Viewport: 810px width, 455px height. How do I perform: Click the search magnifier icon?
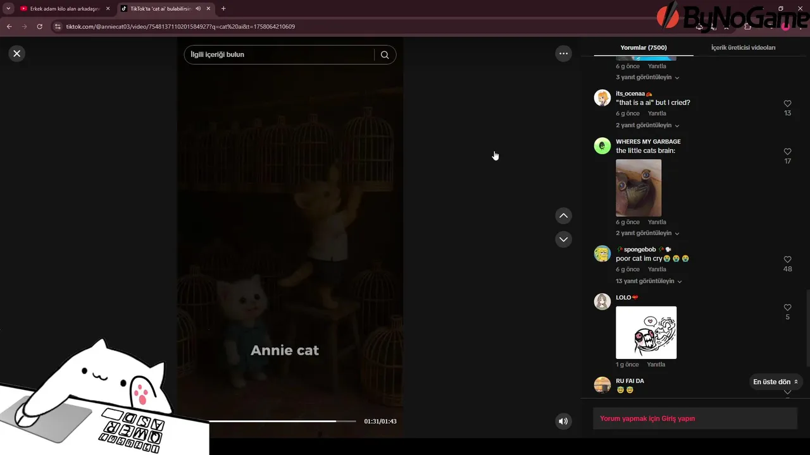385,55
